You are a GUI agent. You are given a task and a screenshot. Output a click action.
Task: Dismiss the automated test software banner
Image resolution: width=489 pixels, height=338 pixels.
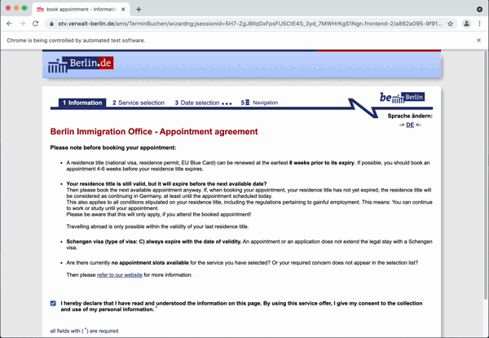(478, 40)
